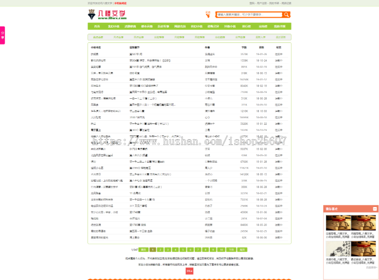
Task: Collapse the 猜你喜欢 recommendation widget
Action: coord(375,209)
